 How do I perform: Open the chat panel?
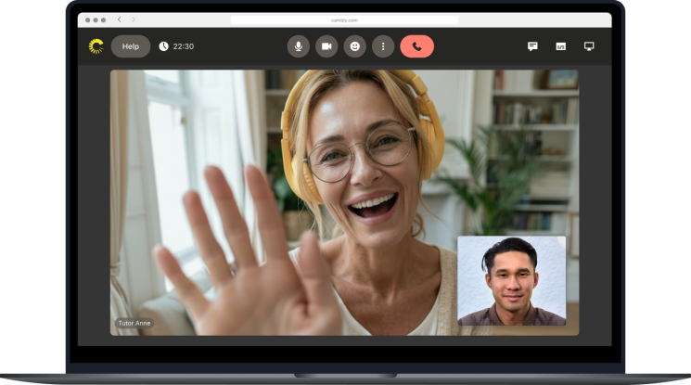point(532,46)
